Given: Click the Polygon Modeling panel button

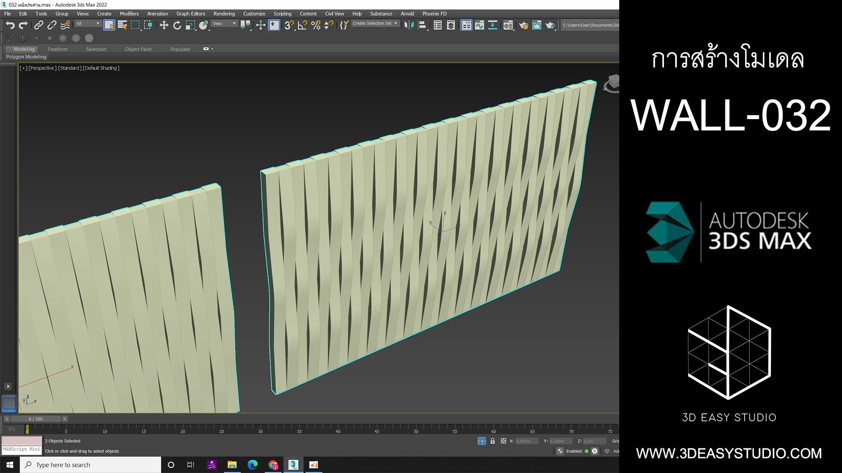Looking at the screenshot, I should (26, 57).
